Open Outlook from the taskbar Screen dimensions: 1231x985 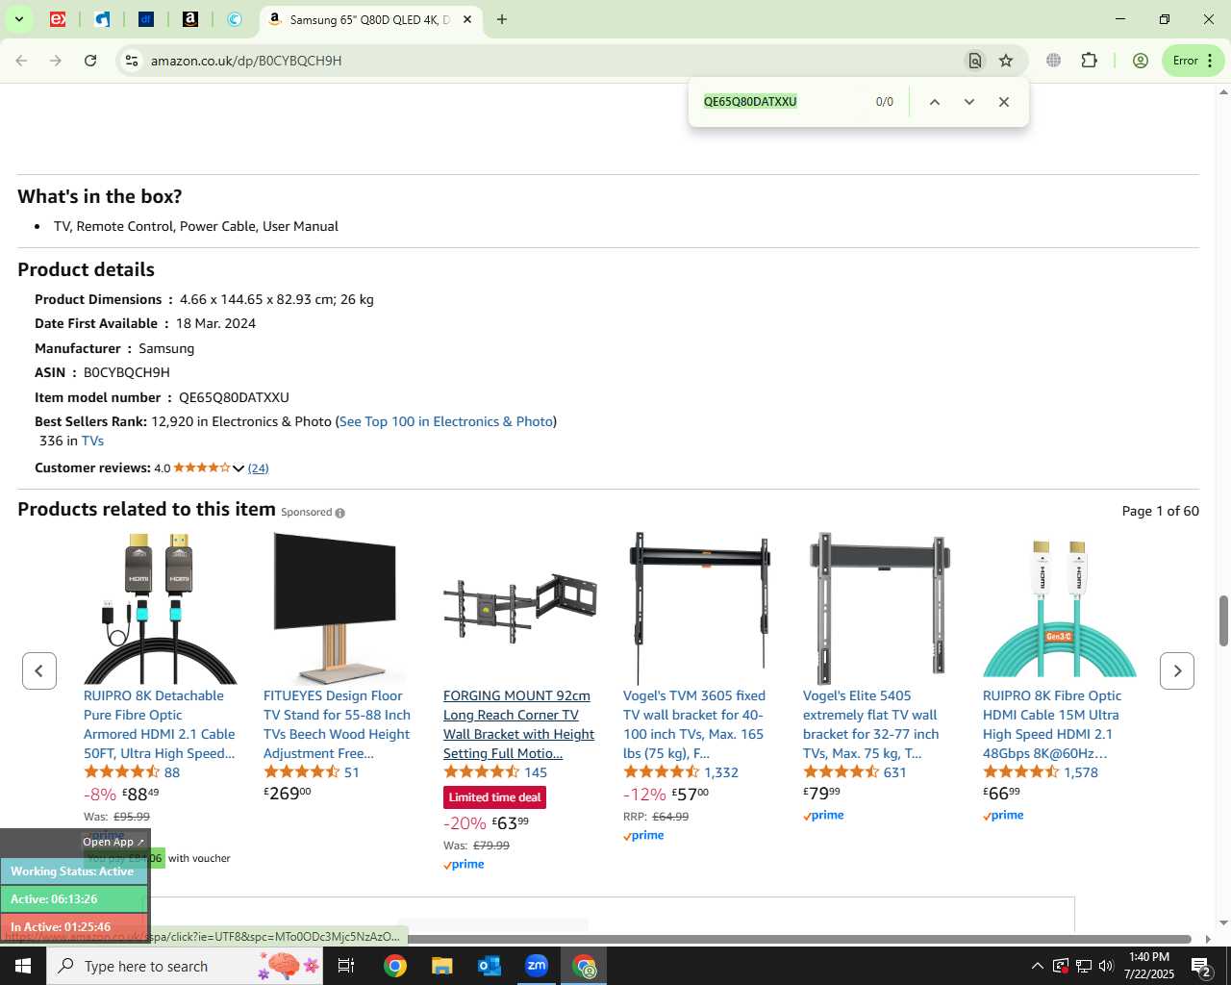[x=489, y=966]
